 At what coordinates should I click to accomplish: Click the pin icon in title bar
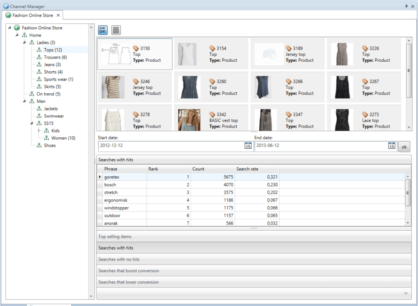[x=406, y=6]
